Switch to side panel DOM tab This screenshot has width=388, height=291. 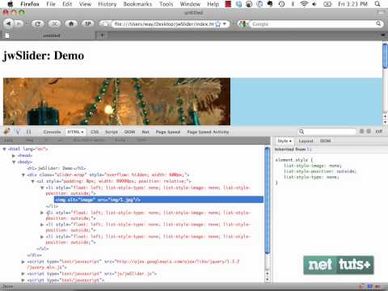[x=325, y=141]
